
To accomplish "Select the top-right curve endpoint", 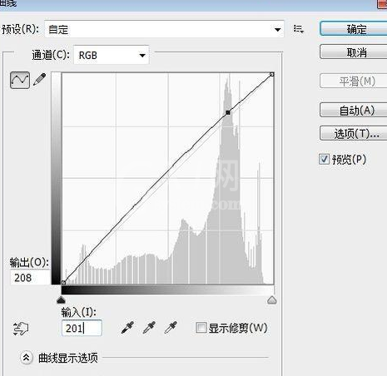I will (272, 74).
